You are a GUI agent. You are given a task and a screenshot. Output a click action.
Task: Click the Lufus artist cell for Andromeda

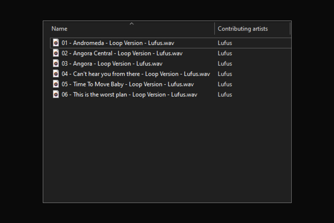225,43
